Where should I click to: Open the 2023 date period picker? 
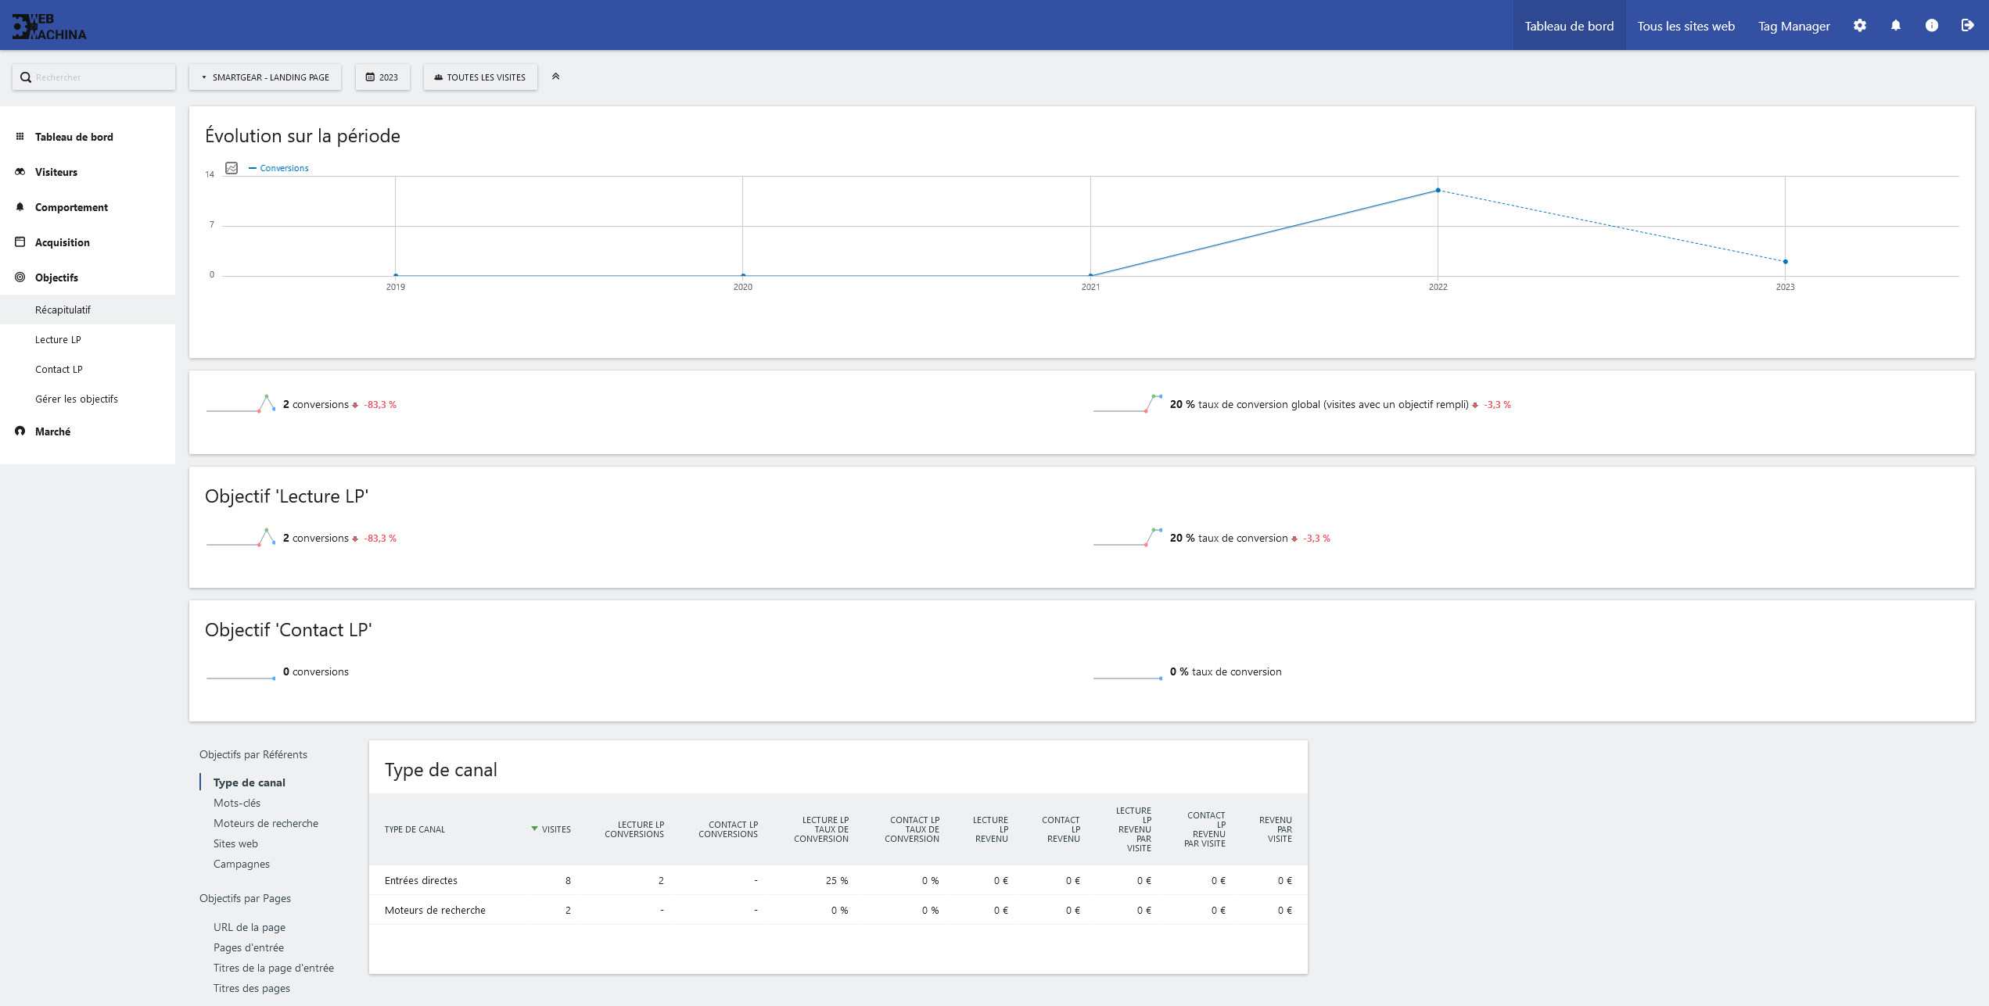click(x=382, y=77)
